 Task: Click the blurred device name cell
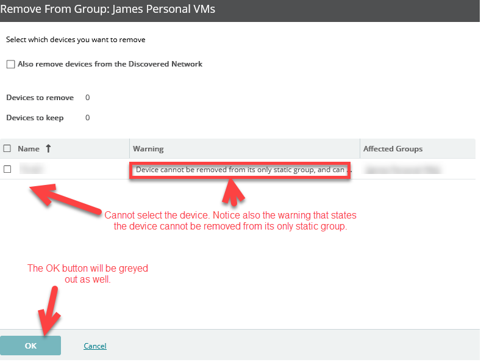tap(32, 169)
